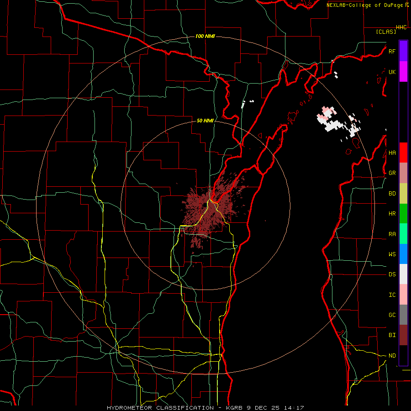Click the WS legend label
Image resolution: width=411 pixels, height=411 pixels.
click(x=392, y=254)
